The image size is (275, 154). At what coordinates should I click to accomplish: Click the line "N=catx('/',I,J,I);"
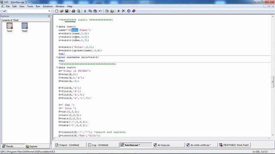point(73,122)
